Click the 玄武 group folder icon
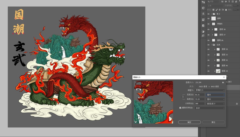The width and height of the screenshot is (240, 137). pyautogui.click(x=214, y=45)
